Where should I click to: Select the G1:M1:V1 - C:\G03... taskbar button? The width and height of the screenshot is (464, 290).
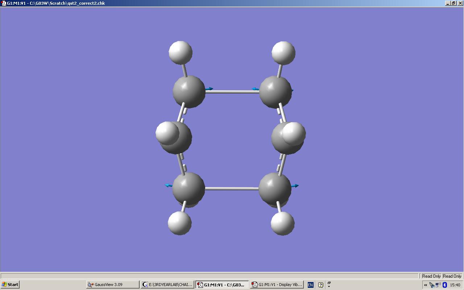222,285
